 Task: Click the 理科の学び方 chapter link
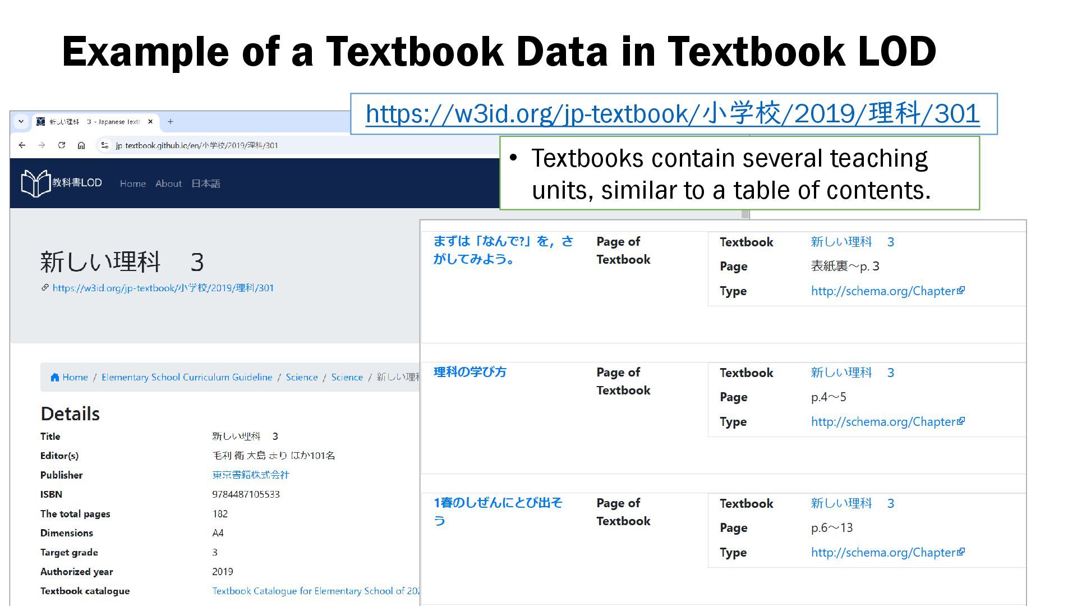click(x=470, y=372)
